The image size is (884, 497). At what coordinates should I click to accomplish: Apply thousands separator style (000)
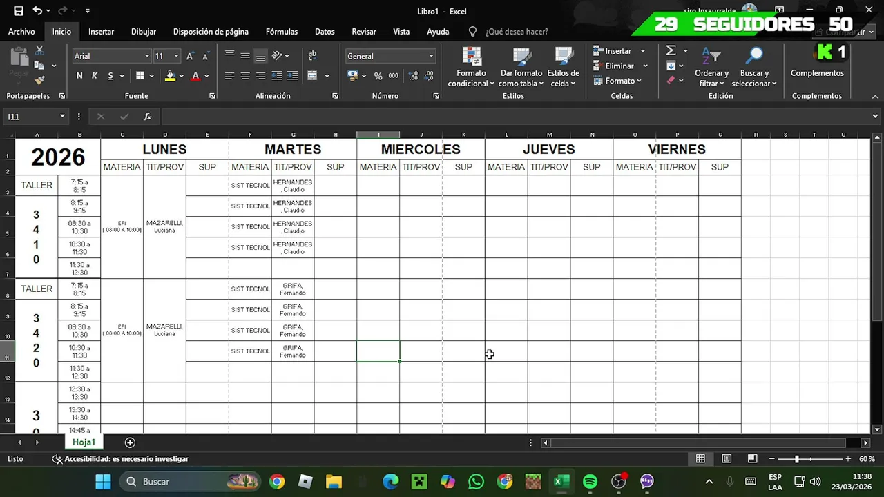click(x=393, y=76)
